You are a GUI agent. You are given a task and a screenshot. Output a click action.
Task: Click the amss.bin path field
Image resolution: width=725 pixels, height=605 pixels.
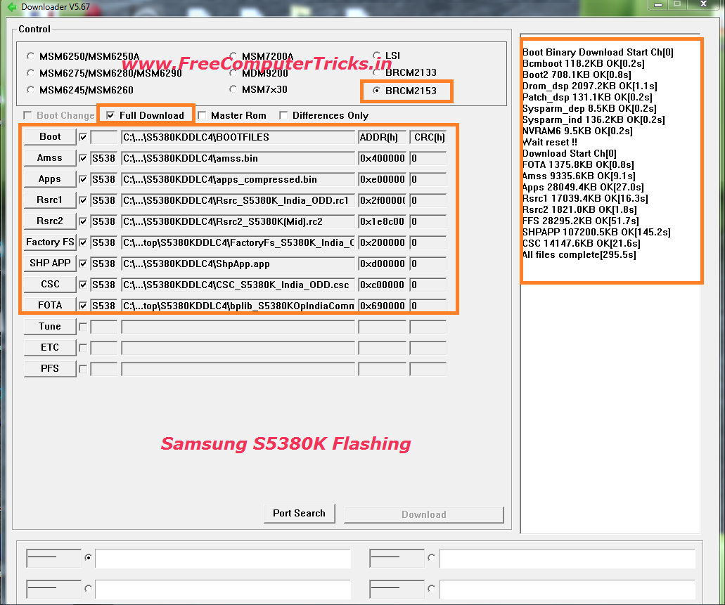(238, 159)
